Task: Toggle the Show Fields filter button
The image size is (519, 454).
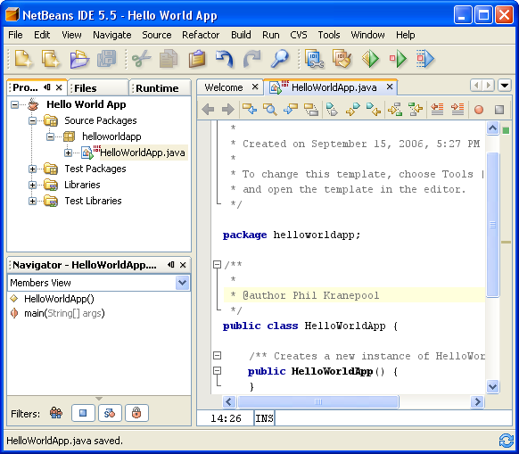Action: click(x=83, y=413)
